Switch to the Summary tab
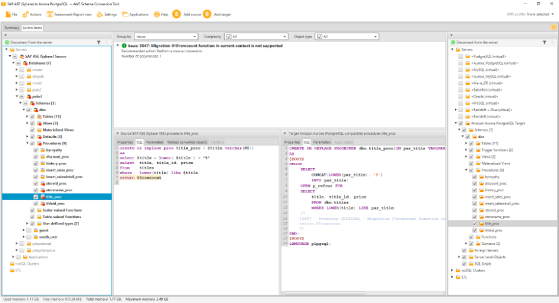Screen dimensions: 559x303 (x=11, y=28)
